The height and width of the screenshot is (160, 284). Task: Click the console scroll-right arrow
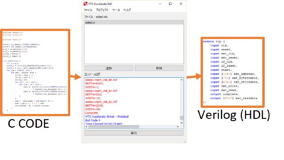177,126
